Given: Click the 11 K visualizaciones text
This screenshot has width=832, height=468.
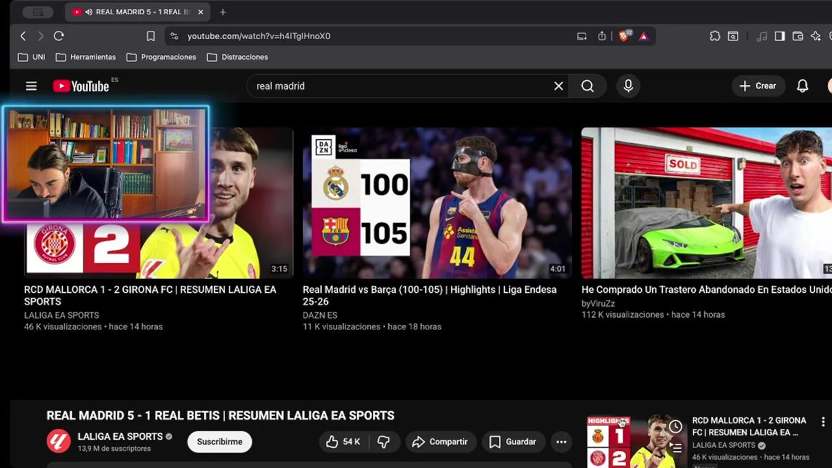Looking at the screenshot, I should point(341,327).
